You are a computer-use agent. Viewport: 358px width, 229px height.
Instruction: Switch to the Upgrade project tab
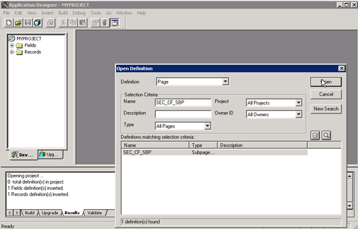point(51,154)
